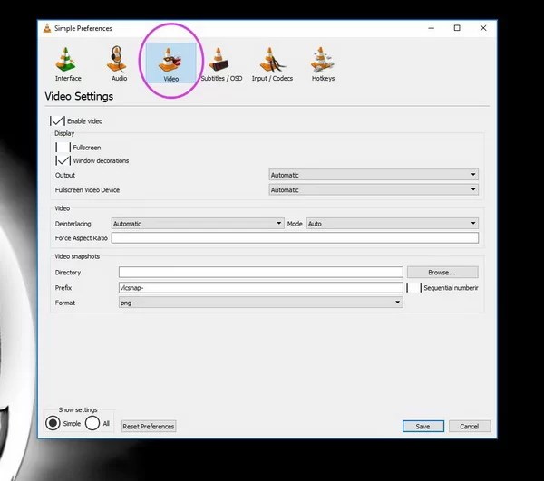
Task: Choose snapshot Format dropdown
Action: click(260, 303)
